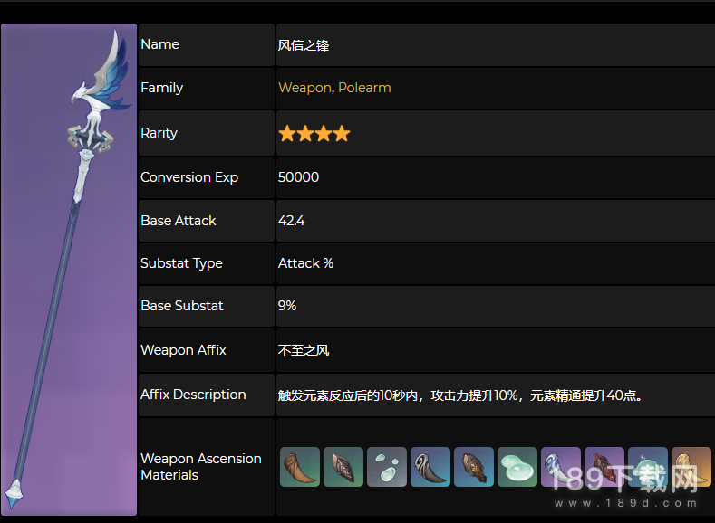715x523 pixels.
Task: Select the dark shard material on green background
Action: [x=343, y=467]
